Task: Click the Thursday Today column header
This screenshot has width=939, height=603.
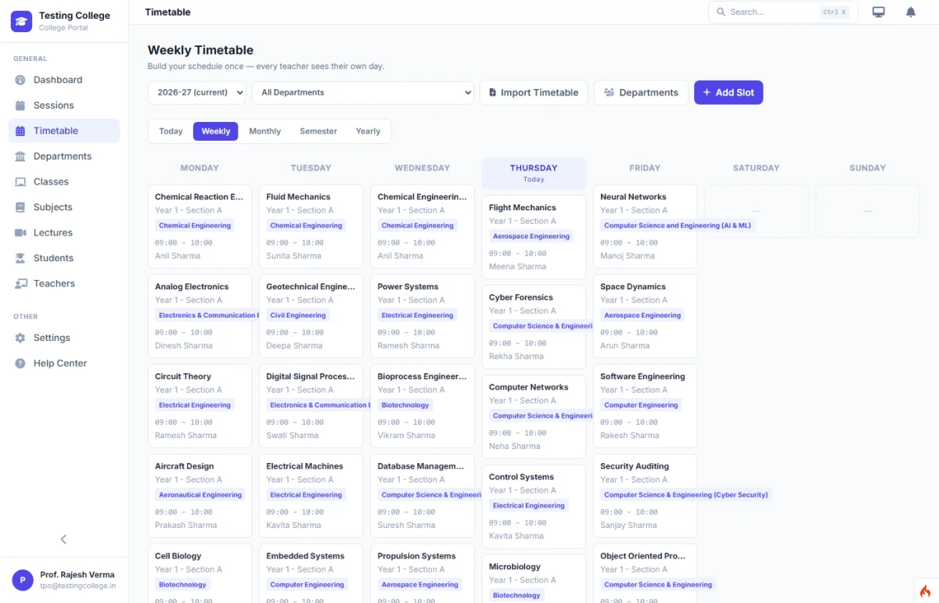Action: point(534,173)
